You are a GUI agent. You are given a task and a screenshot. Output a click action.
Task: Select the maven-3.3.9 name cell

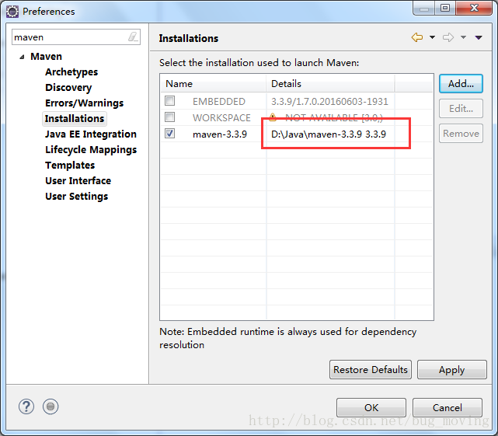(220, 134)
